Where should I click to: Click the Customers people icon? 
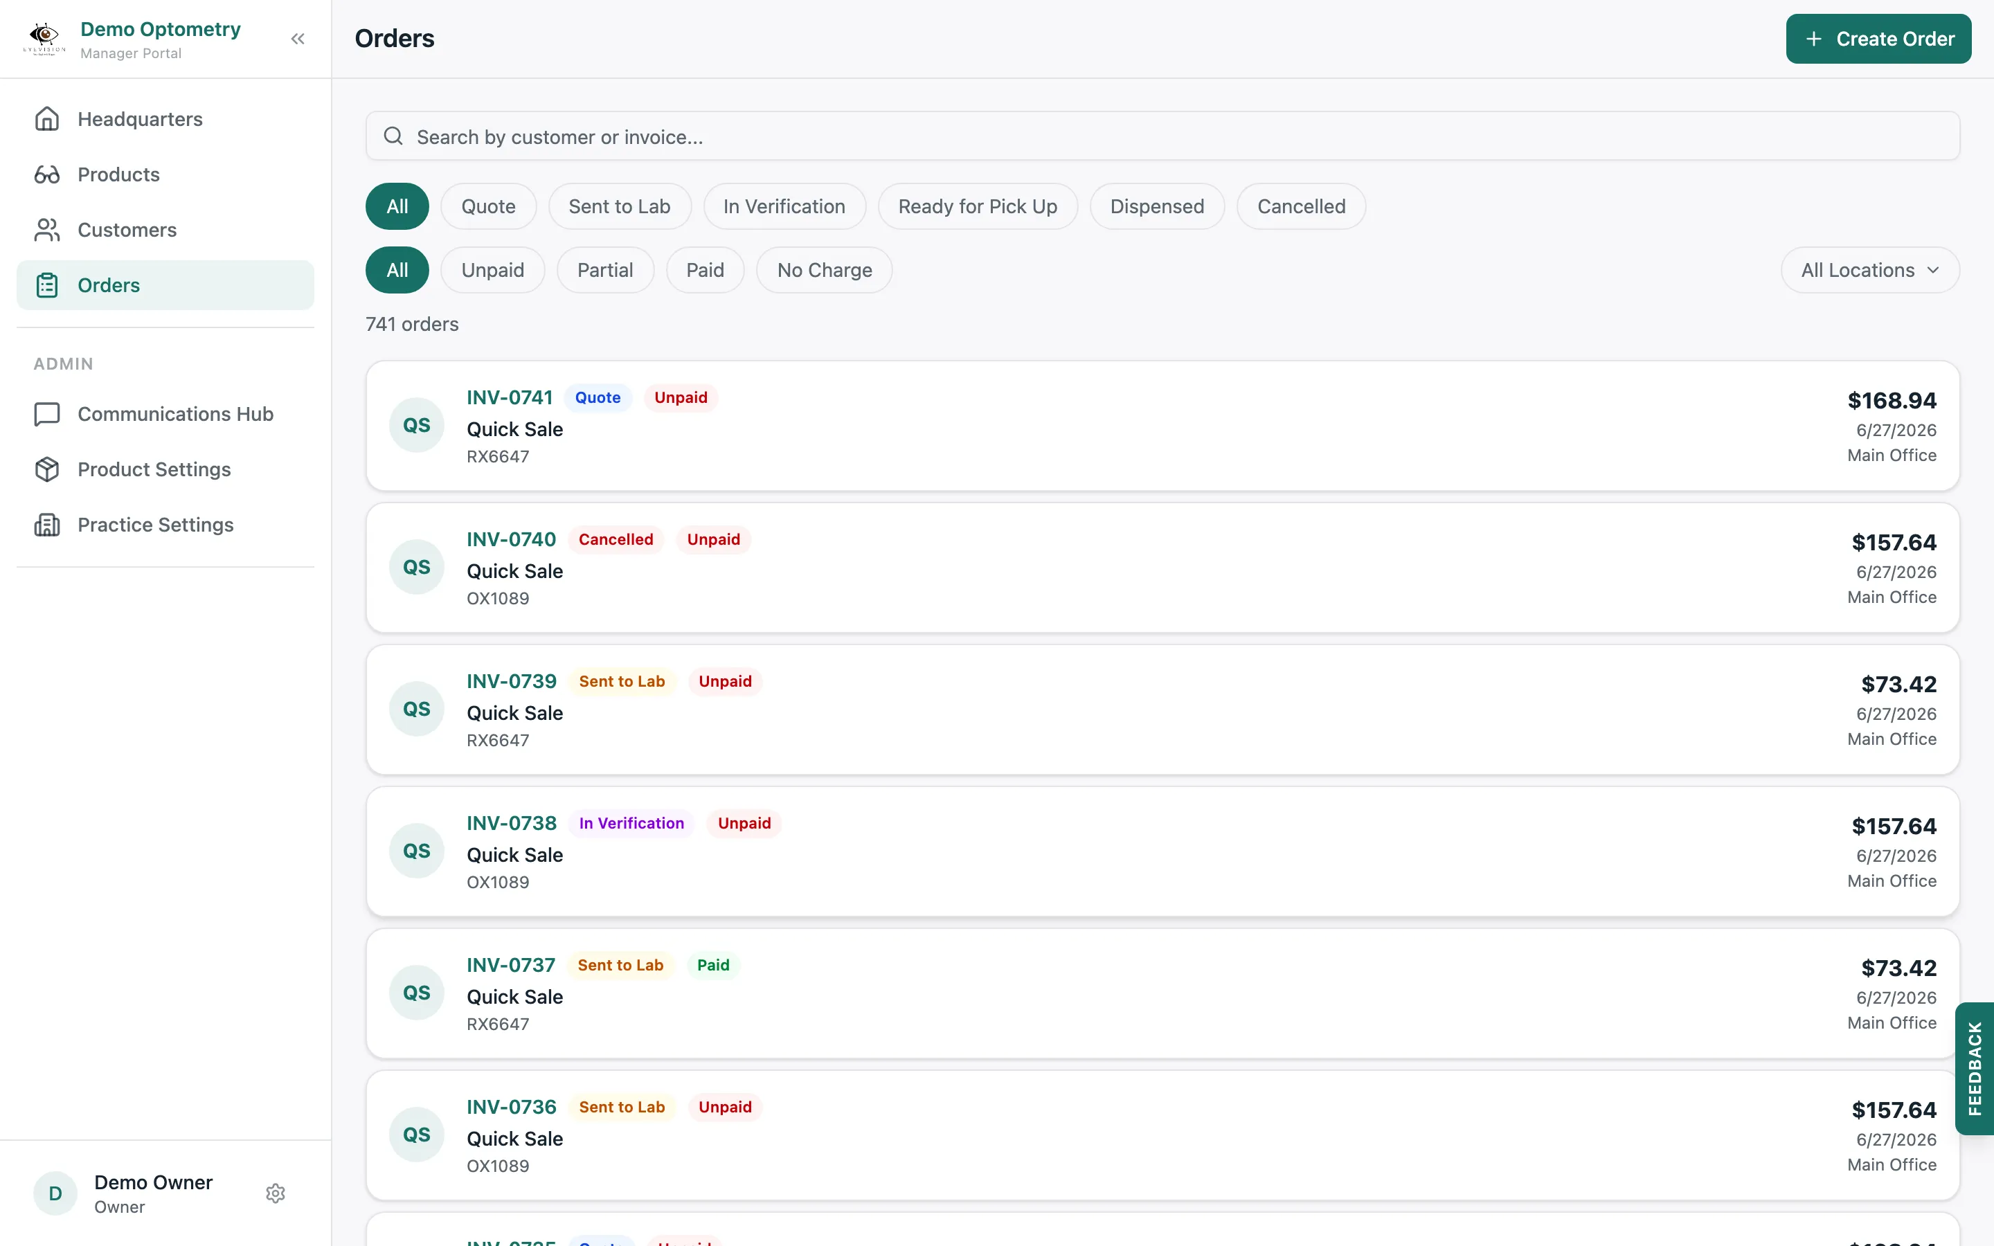coord(47,230)
